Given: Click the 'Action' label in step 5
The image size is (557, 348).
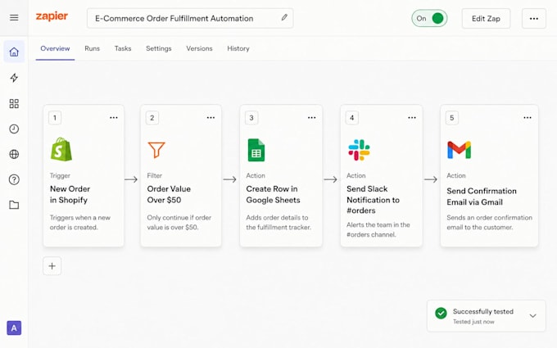Looking at the screenshot, I should [456, 175].
